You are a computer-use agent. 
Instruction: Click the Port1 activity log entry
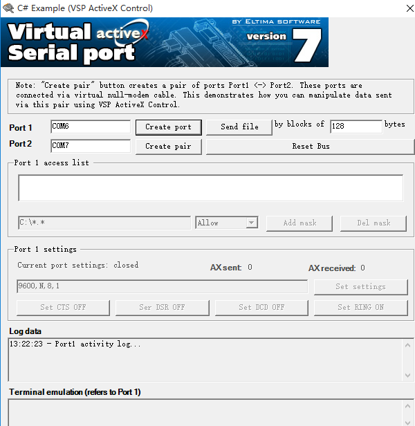click(75, 344)
